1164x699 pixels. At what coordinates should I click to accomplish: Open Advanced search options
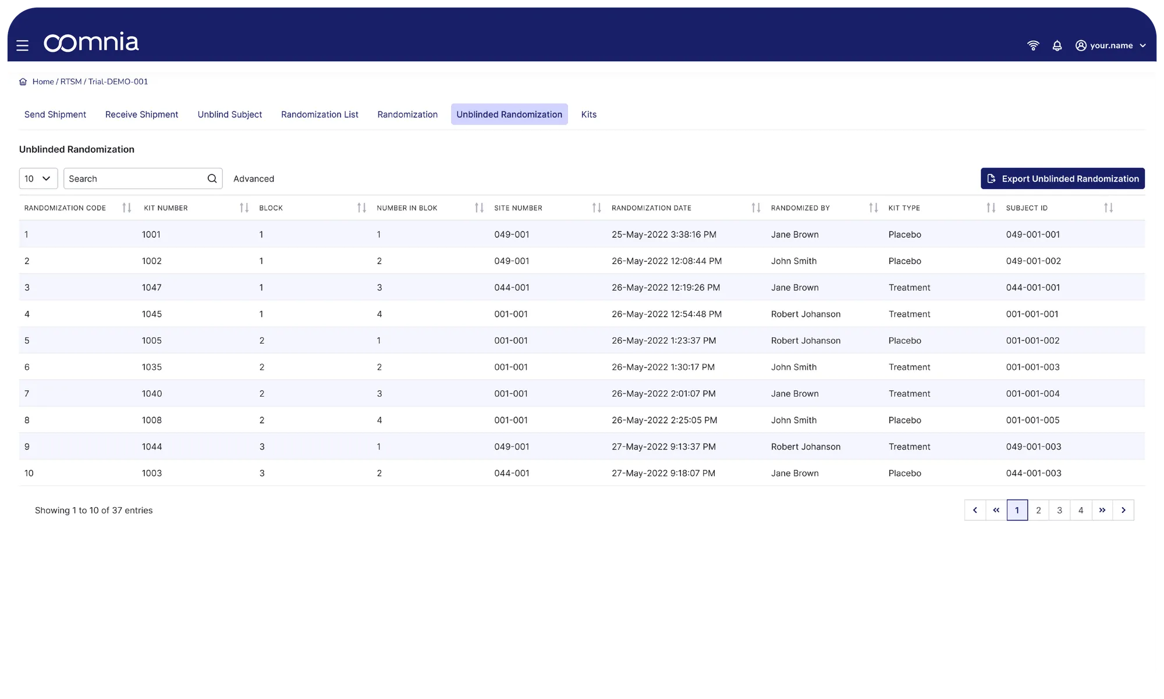[254, 179]
